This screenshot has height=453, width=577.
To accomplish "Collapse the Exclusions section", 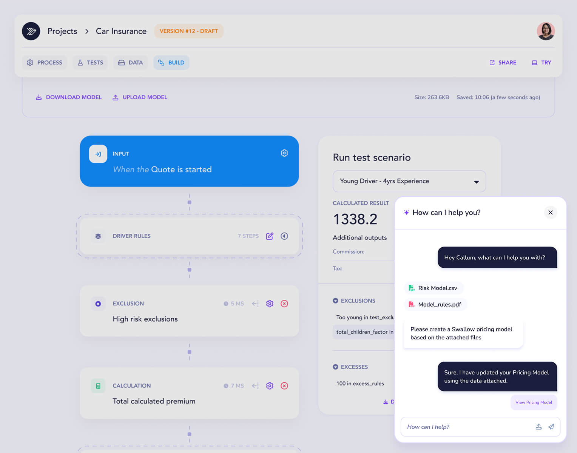I will [335, 301].
